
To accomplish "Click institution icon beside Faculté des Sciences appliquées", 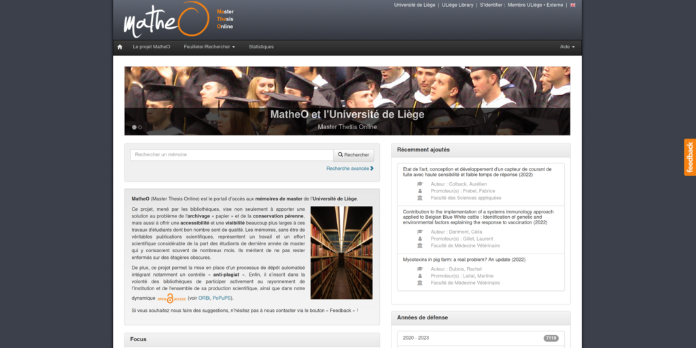I will tap(420, 198).
